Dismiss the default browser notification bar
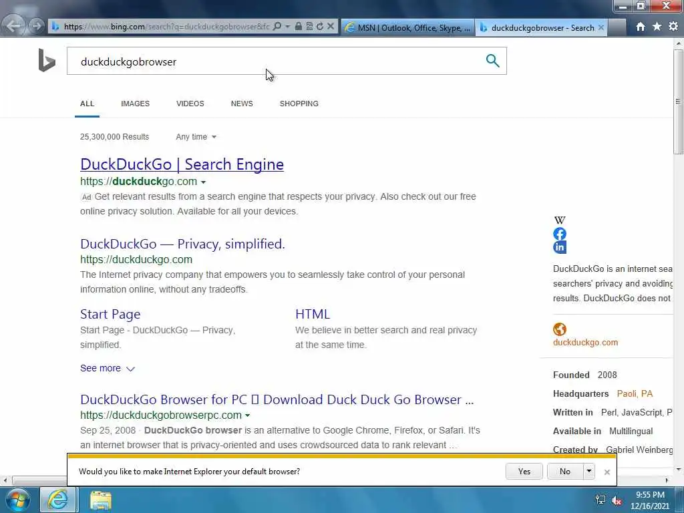Image resolution: width=684 pixels, height=513 pixels. point(607,472)
